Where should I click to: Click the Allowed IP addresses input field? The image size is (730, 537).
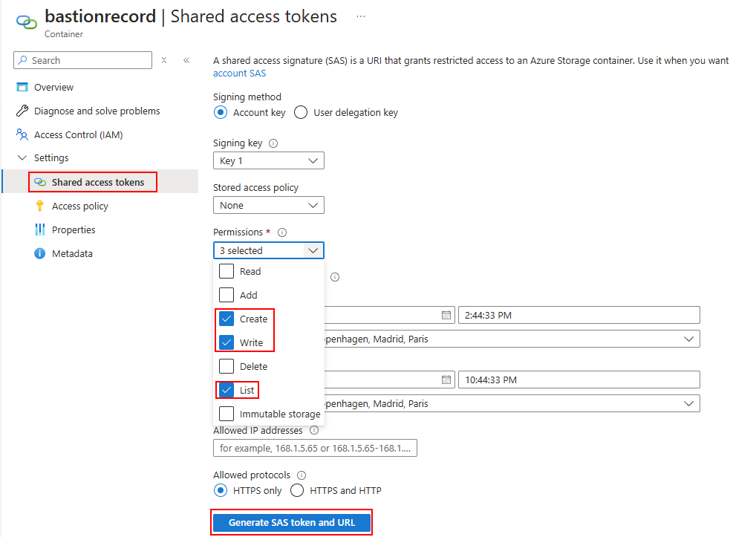tap(315, 448)
